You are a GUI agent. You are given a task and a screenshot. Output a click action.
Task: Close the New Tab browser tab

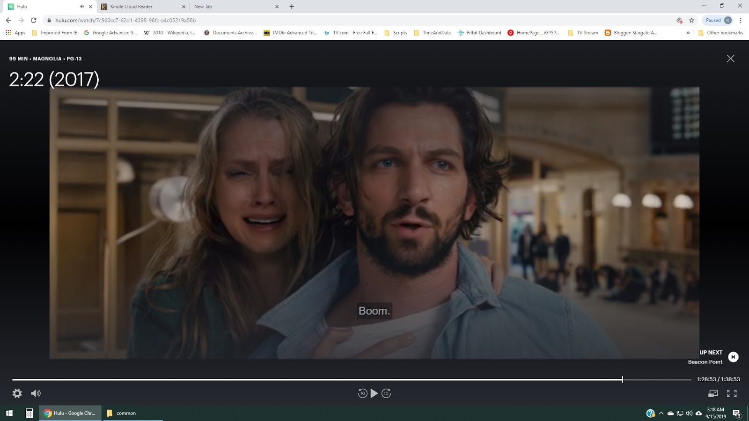coord(277,7)
